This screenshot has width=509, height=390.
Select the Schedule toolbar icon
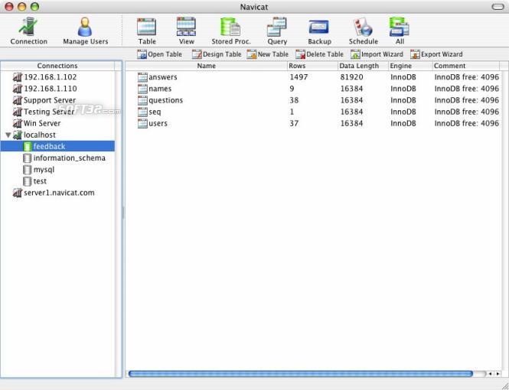point(364,31)
